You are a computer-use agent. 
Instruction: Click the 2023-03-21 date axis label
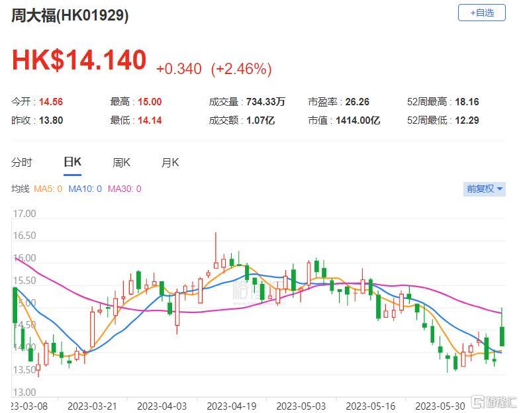coord(92,406)
